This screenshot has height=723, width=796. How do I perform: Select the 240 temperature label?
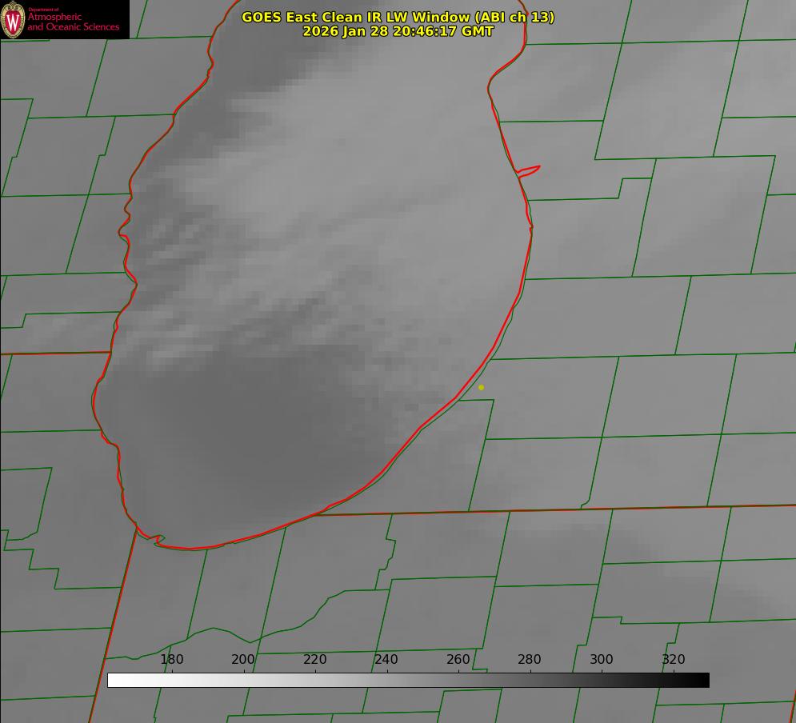(386, 659)
